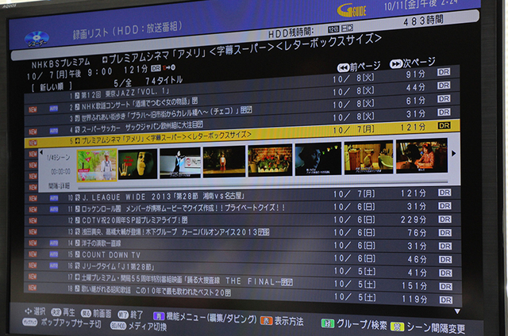Click left arrow of scene thumbnail strip
The width and height of the screenshot is (508, 336).
pyautogui.click(x=41, y=152)
